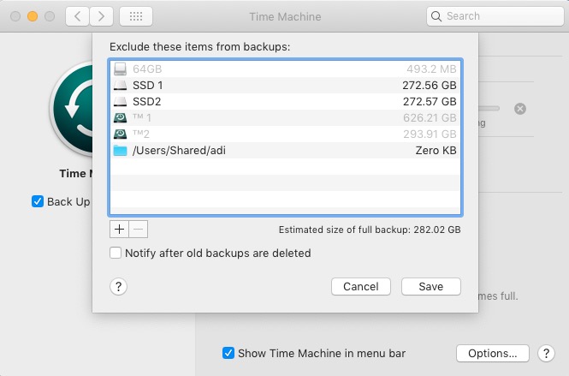Screen dimensions: 569x376
Task: Select the 64GB drive icon
Action: [x=120, y=69]
